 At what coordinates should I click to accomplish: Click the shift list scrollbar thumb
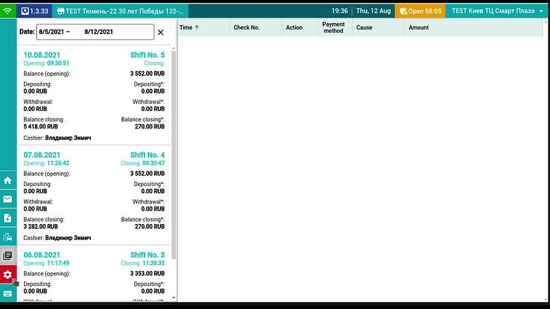click(x=173, y=155)
